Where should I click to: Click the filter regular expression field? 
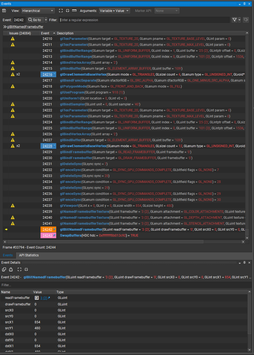coord(144,20)
